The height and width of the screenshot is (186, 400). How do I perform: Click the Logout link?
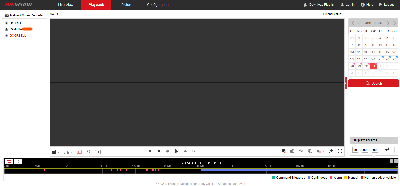(x=386, y=5)
